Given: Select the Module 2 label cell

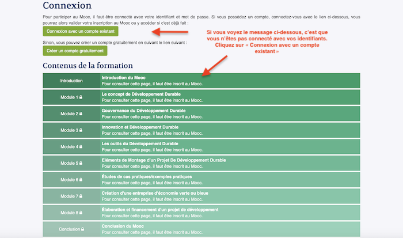Looking at the screenshot, I should pos(71,114).
